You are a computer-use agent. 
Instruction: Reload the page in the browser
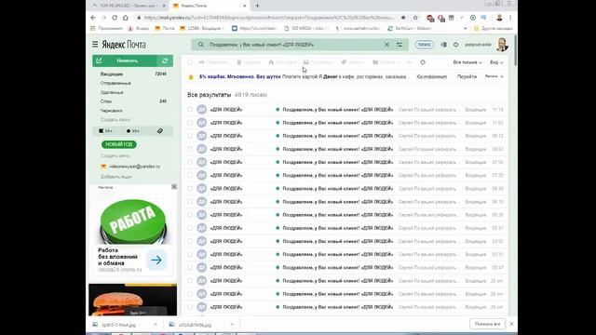point(115,18)
